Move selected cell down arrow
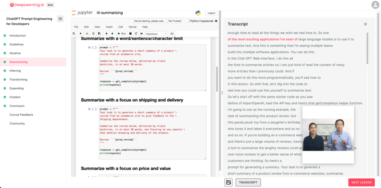This screenshot has width=381, height=188. point(112,33)
